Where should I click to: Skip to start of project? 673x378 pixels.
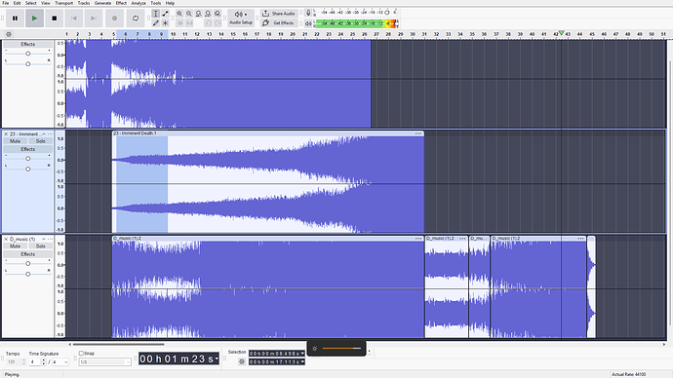pyautogui.click(x=74, y=18)
